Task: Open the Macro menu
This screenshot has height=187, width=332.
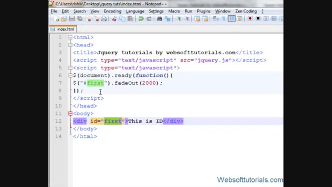Action: point(174,11)
